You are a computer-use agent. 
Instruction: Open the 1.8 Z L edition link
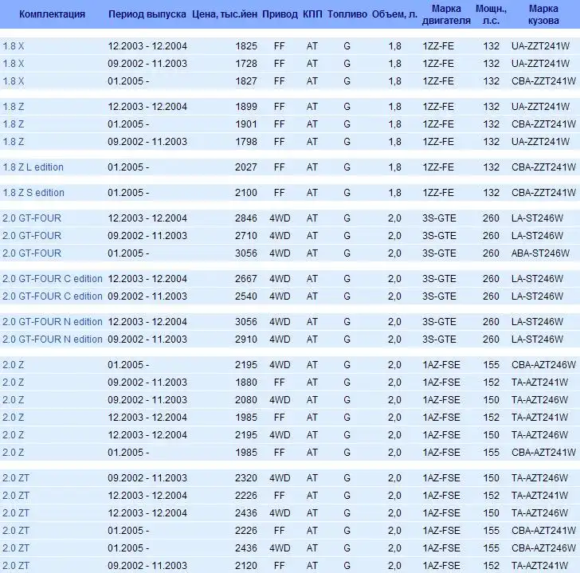pyautogui.click(x=33, y=167)
